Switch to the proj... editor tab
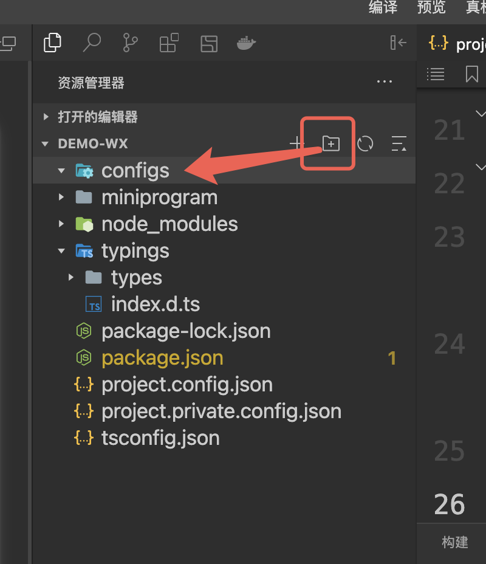The width and height of the screenshot is (486, 564). click(456, 44)
